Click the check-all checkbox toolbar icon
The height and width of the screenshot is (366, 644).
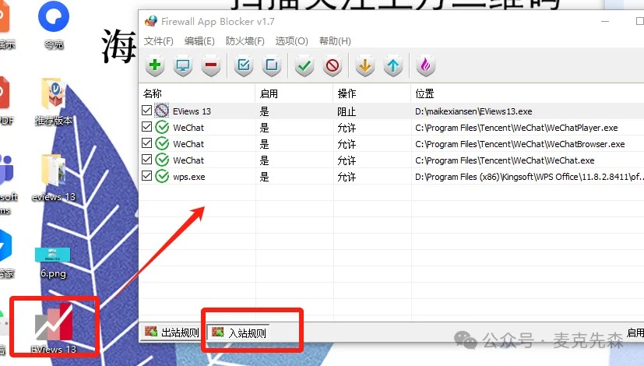pyautogui.click(x=244, y=65)
